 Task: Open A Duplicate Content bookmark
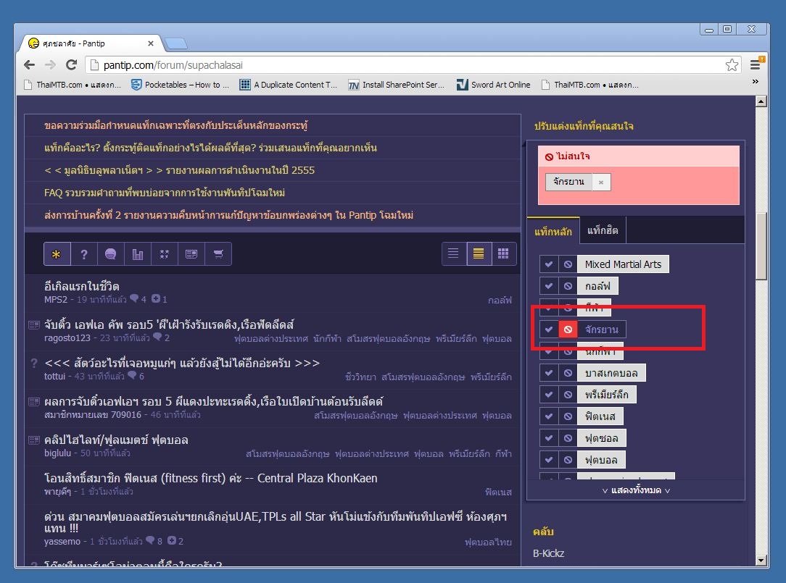click(289, 85)
